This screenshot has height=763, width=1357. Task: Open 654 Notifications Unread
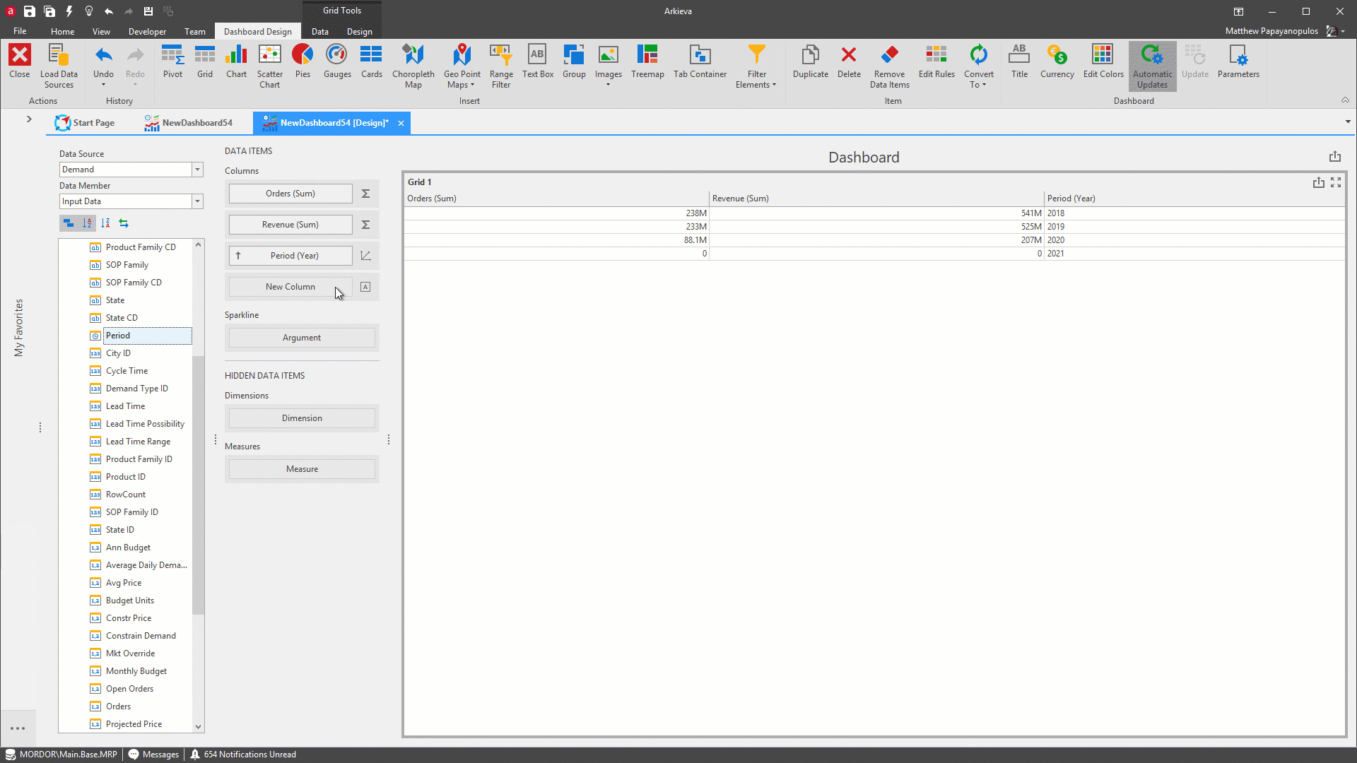[242, 755]
